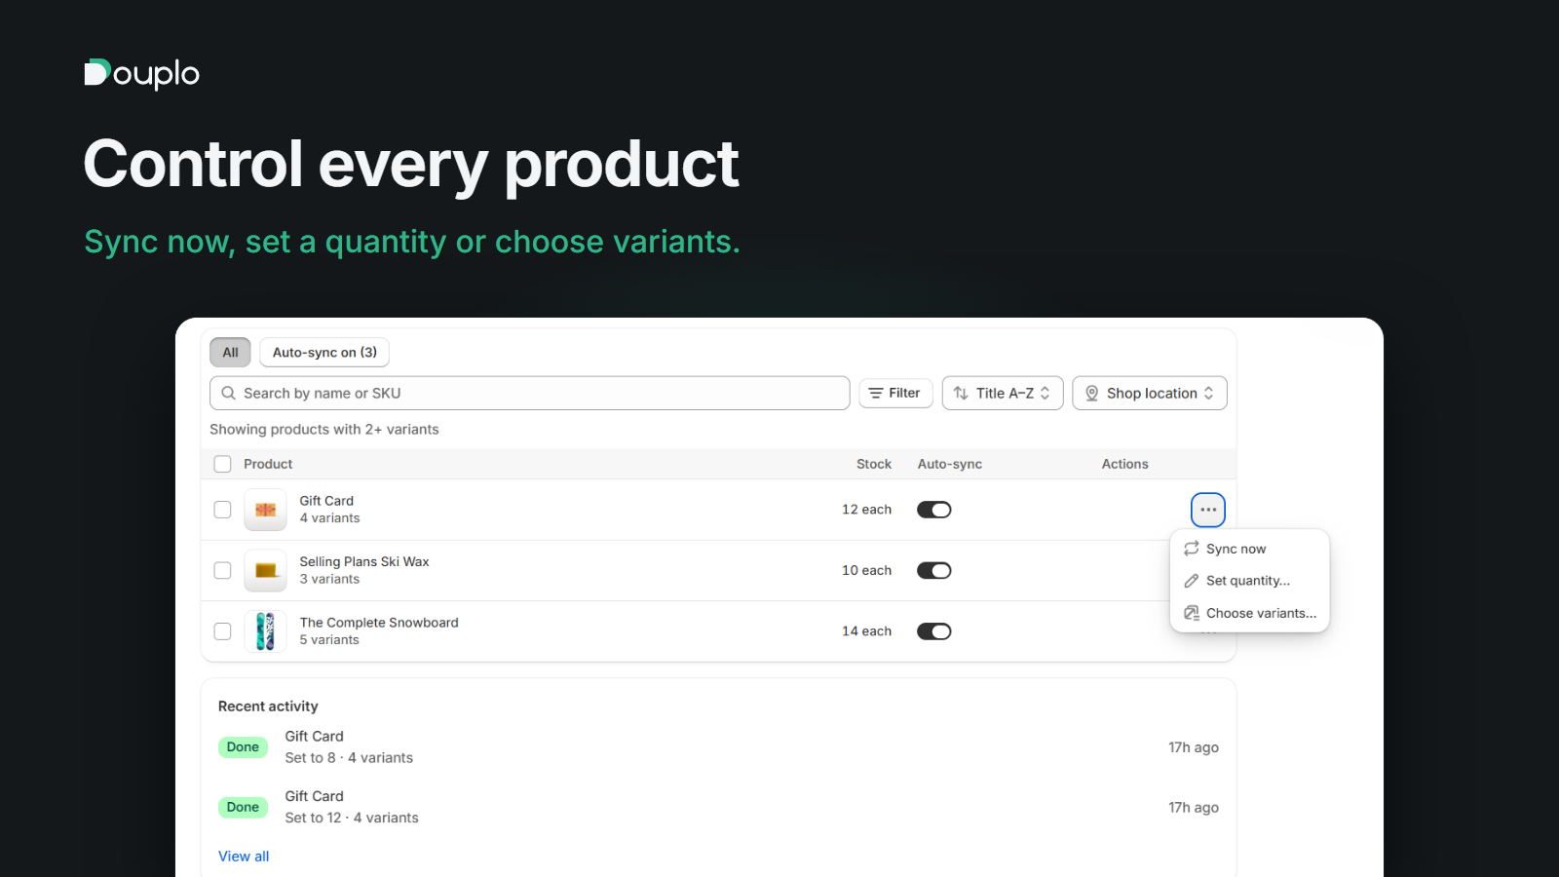1559x877 pixels.
Task: Click the Done badge for Set to 8
Action: tap(243, 747)
